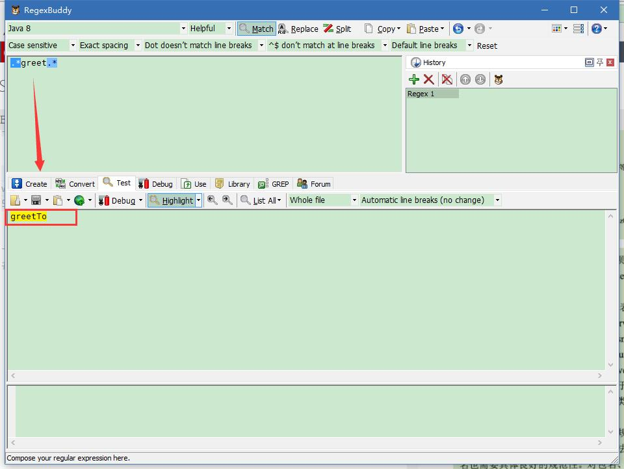Clear all history with crossed list icon
Viewport: 624px width, 469px height.
pos(447,79)
